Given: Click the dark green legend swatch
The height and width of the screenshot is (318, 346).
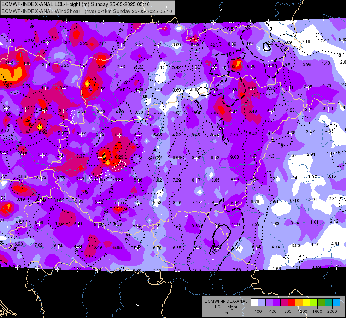Looking at the screenshot, I should 321,302.
